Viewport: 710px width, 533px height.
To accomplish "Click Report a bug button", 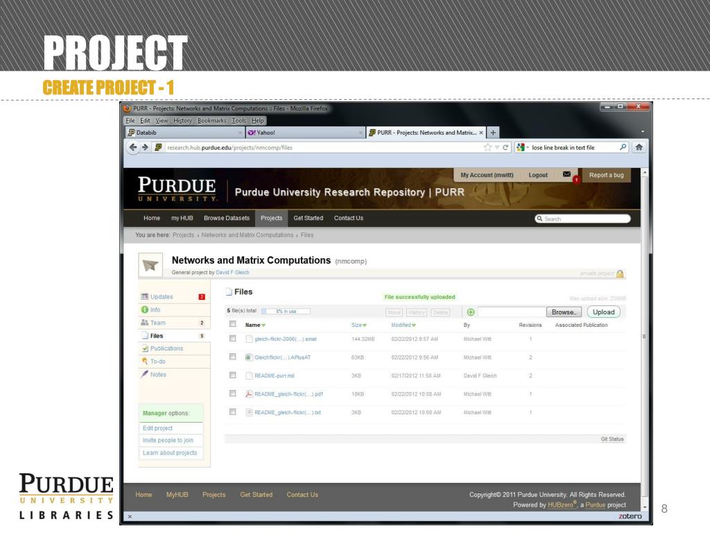I will point(606,175).
